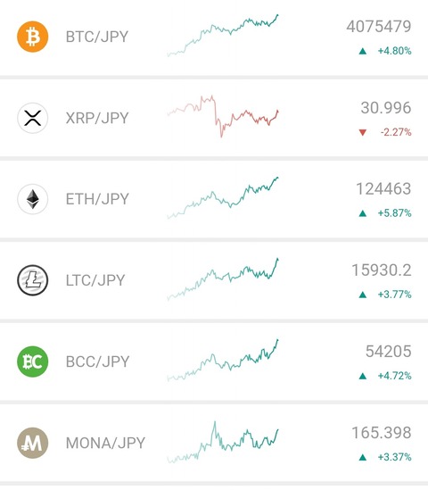Screen dimensions: 428x490
Task: Open the BTC/JPY pair label
Action: (97, 37)
